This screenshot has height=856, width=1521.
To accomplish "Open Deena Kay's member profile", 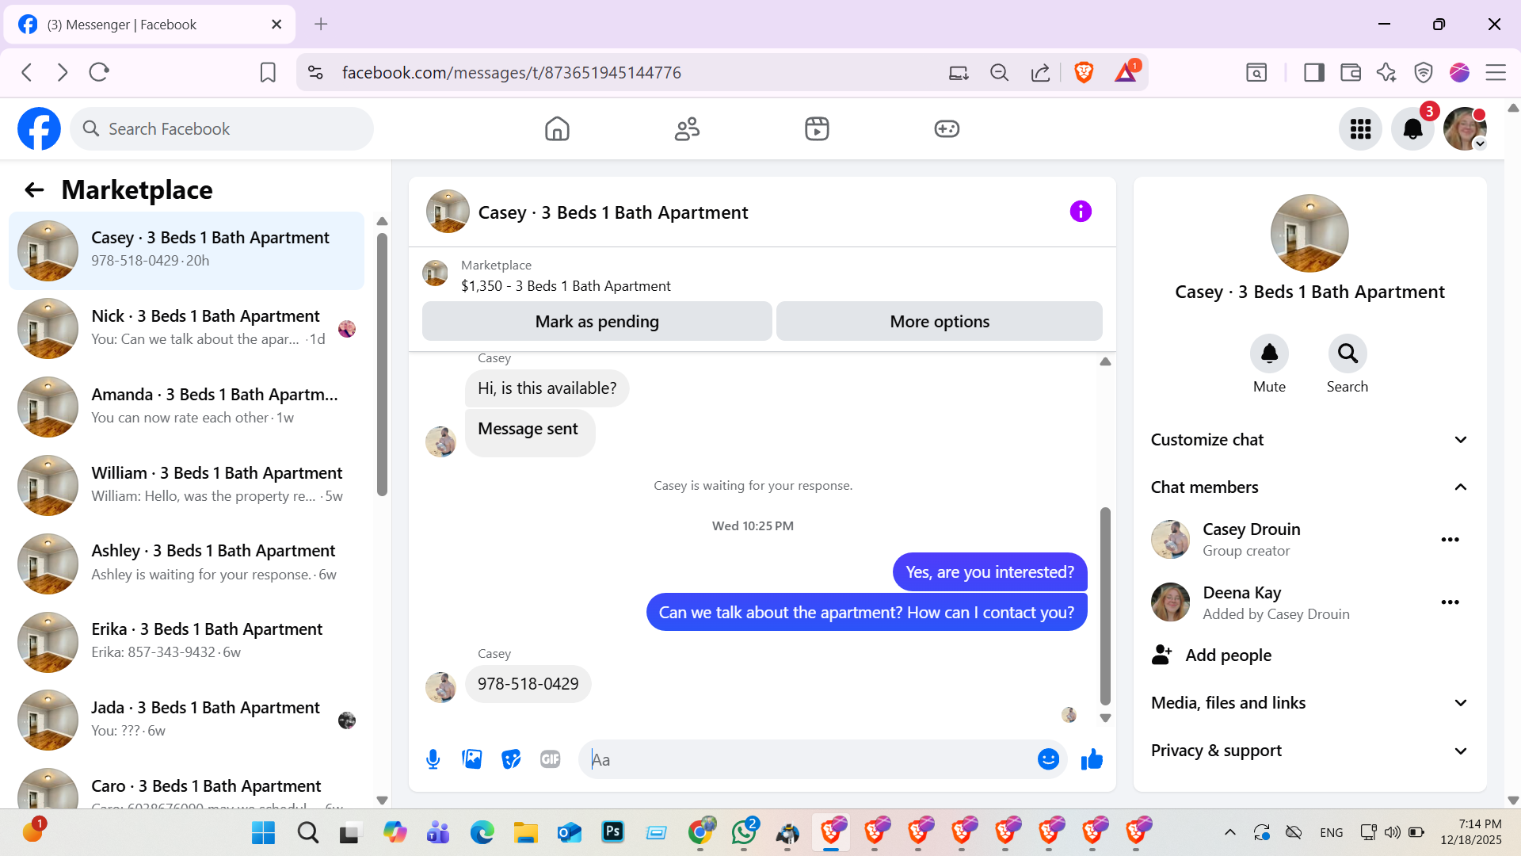I will [x=1241, y=593].
